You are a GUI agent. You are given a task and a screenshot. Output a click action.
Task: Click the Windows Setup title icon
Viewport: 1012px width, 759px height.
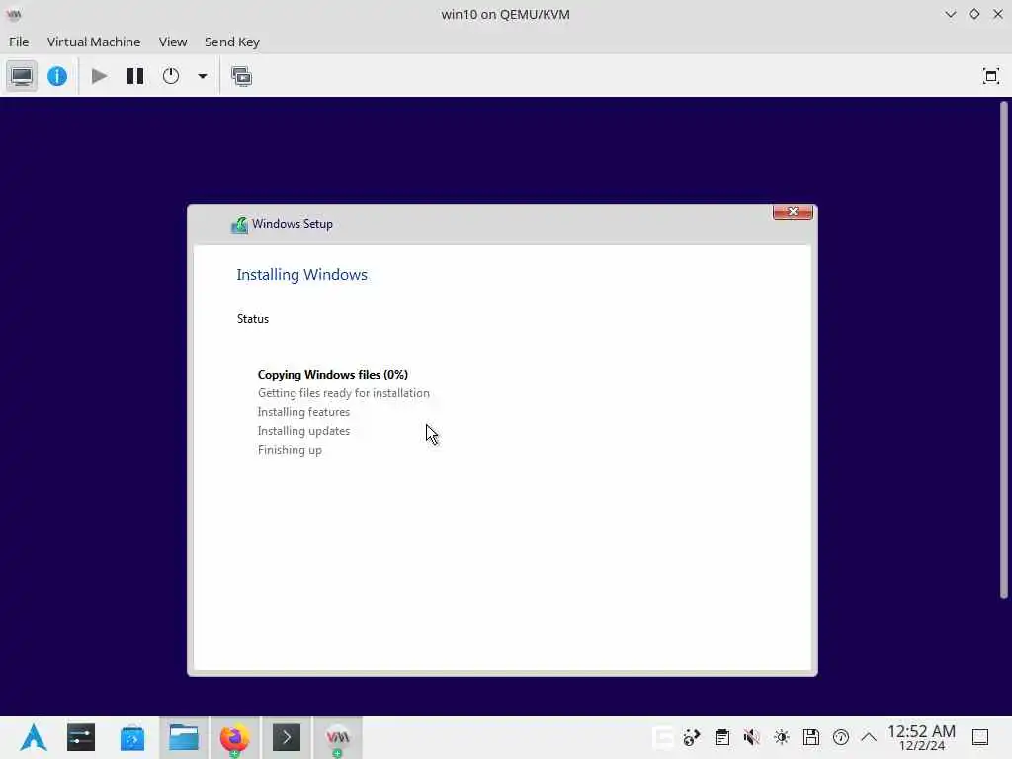coord(239,224)
